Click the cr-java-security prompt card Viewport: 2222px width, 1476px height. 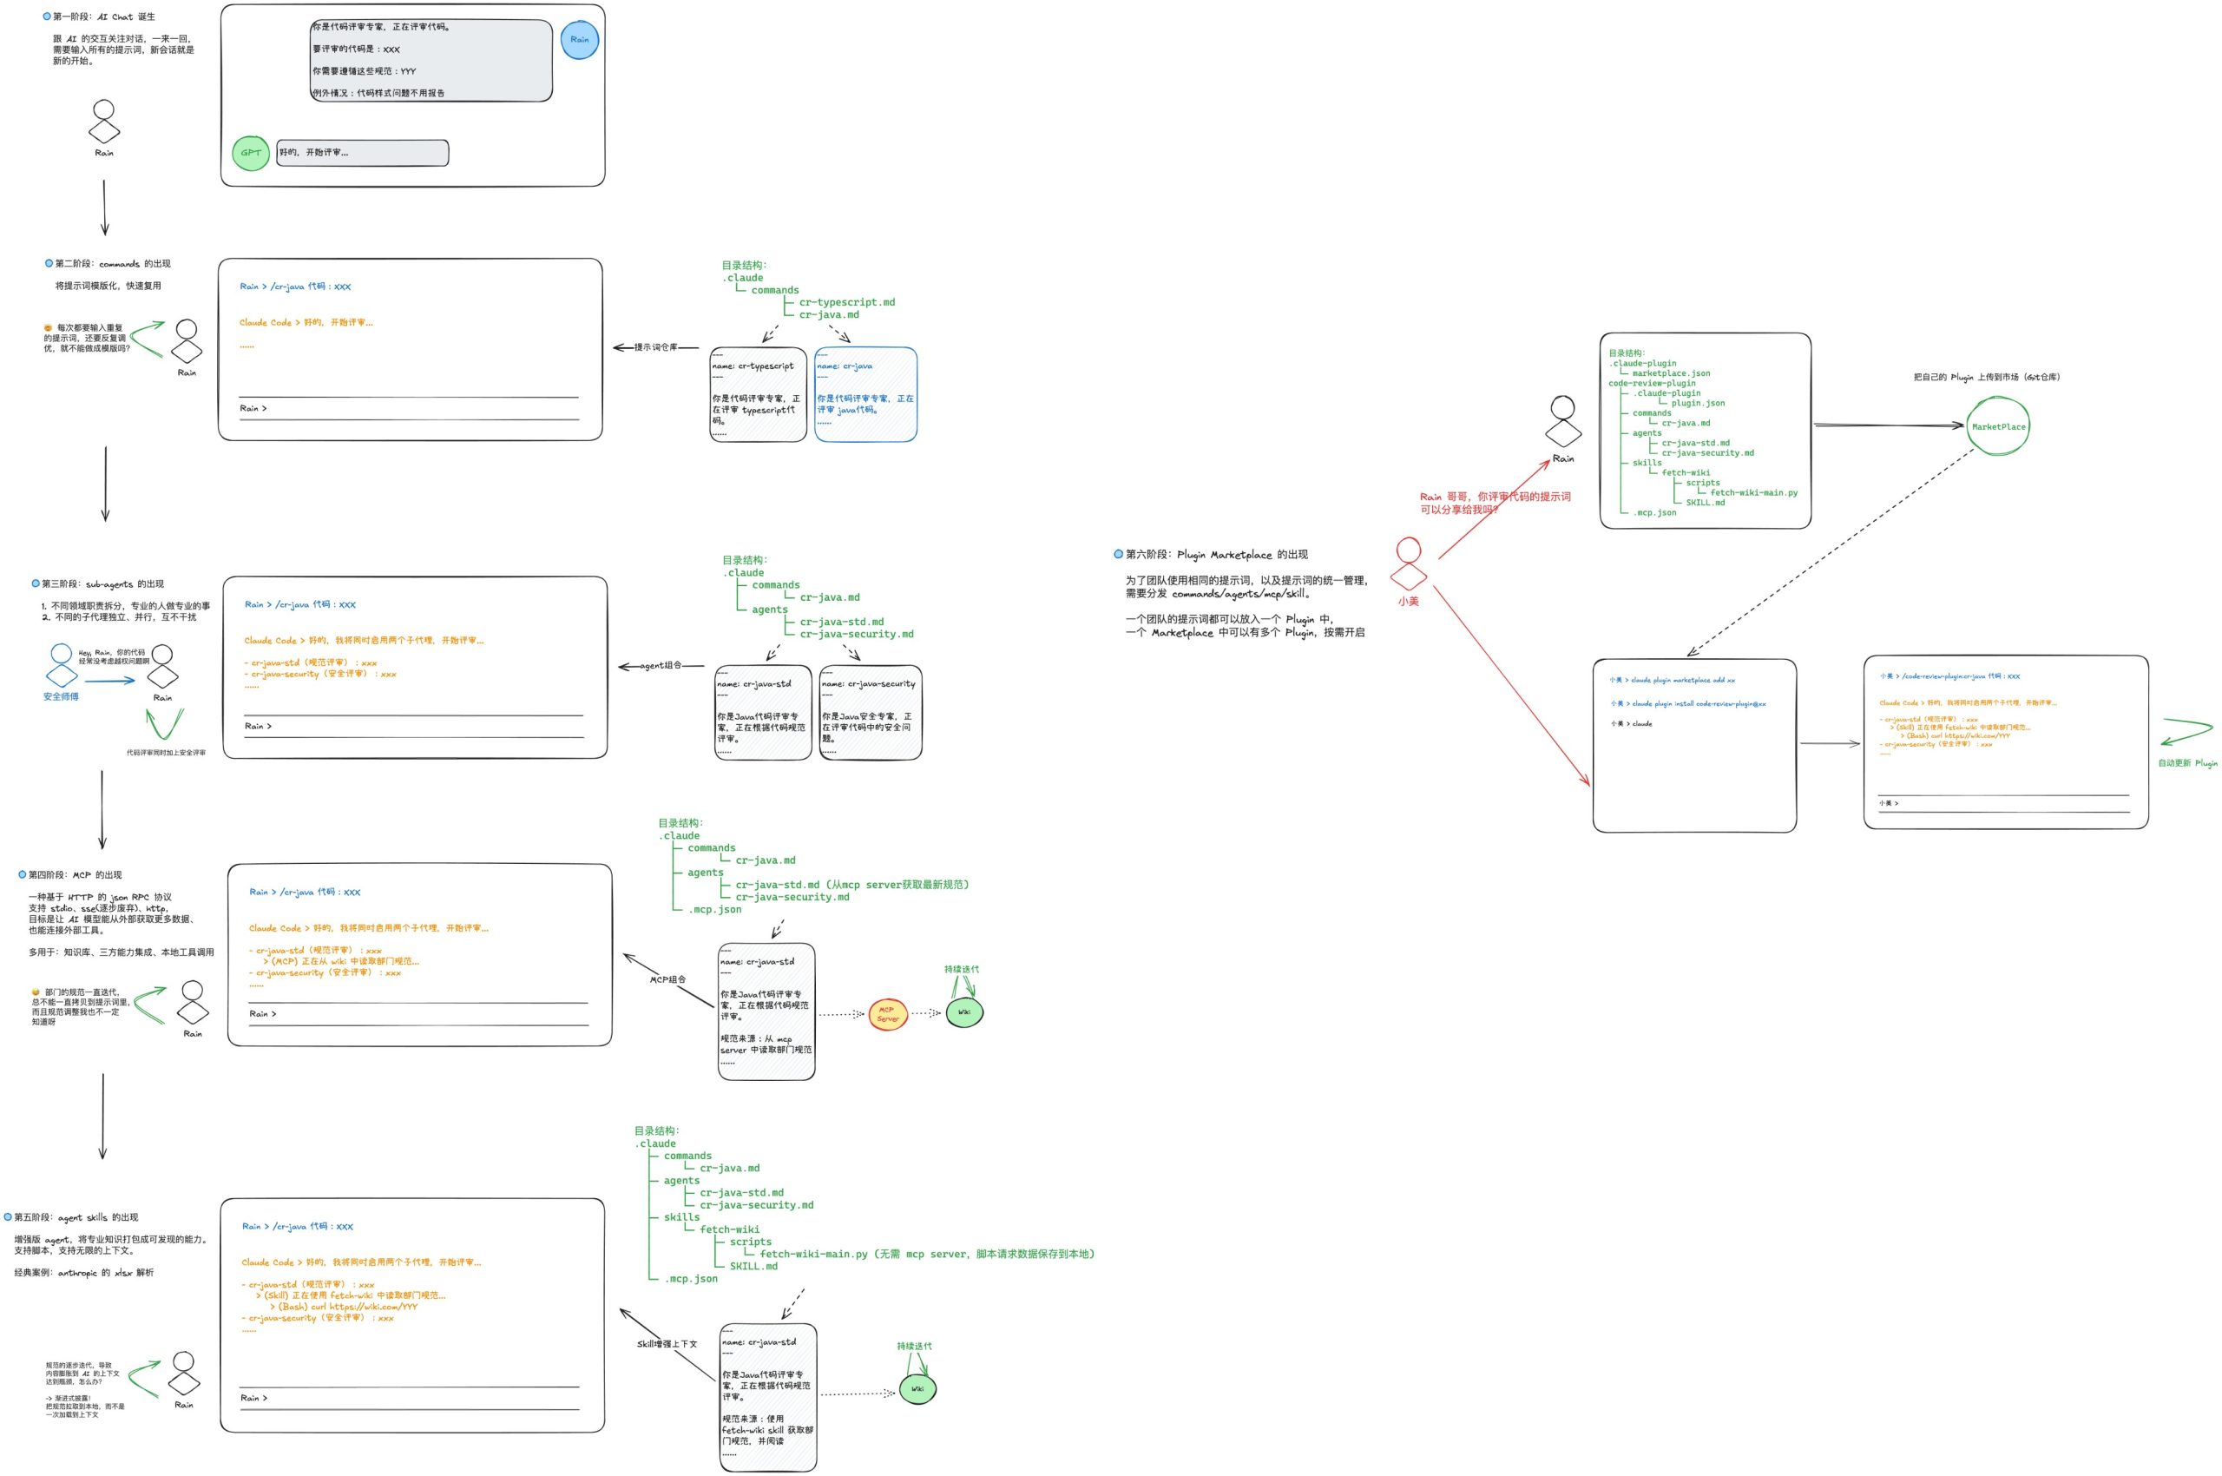(x=870, y=713)
